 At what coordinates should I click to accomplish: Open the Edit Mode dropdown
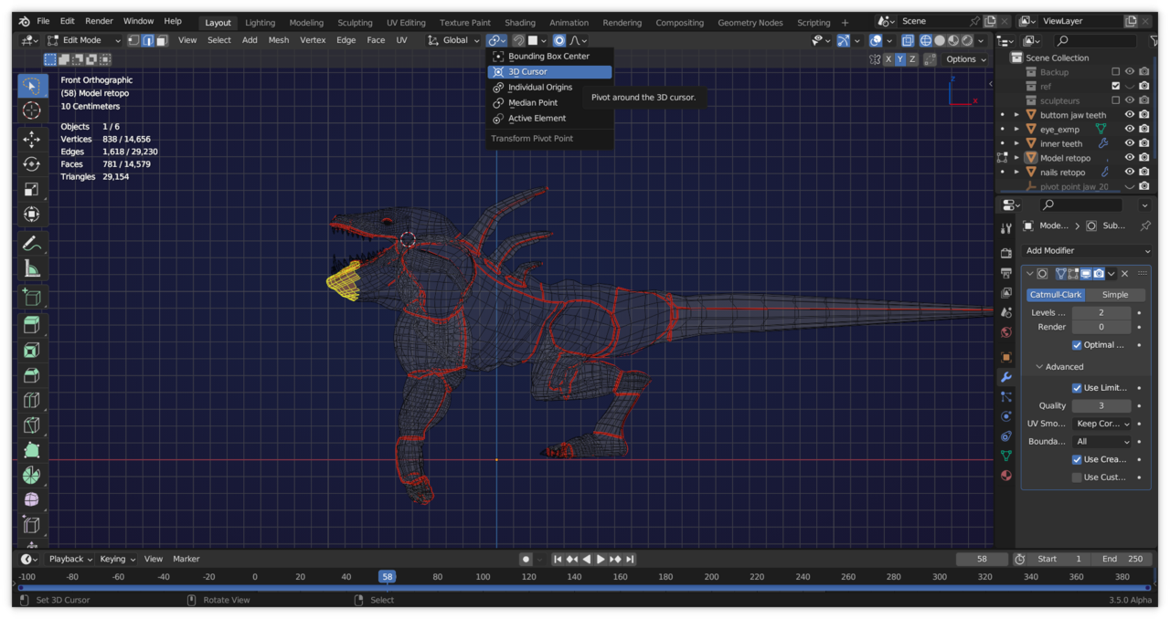[x=83, y=40]
